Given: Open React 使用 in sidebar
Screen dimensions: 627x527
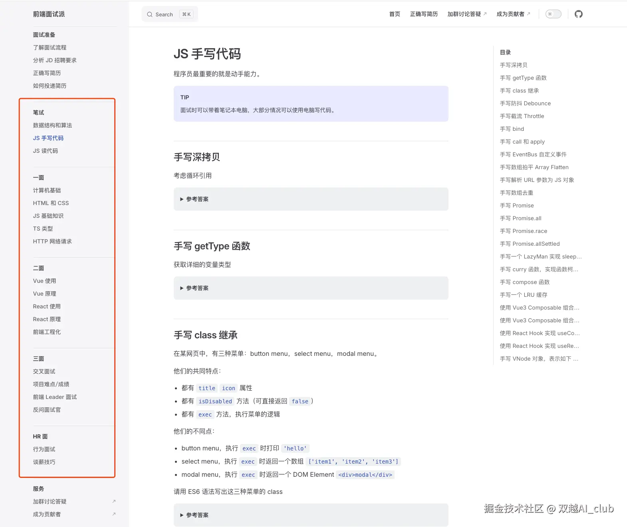Looking at the screenshot, I should coord(47,306).
